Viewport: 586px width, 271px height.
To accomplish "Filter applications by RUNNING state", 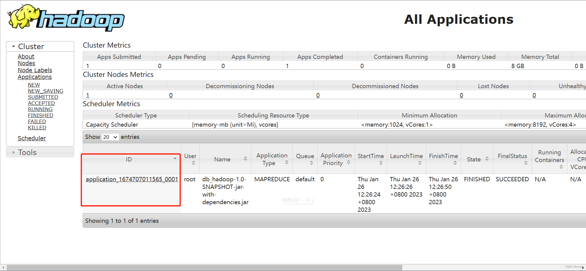I will [x=40, y=109].
